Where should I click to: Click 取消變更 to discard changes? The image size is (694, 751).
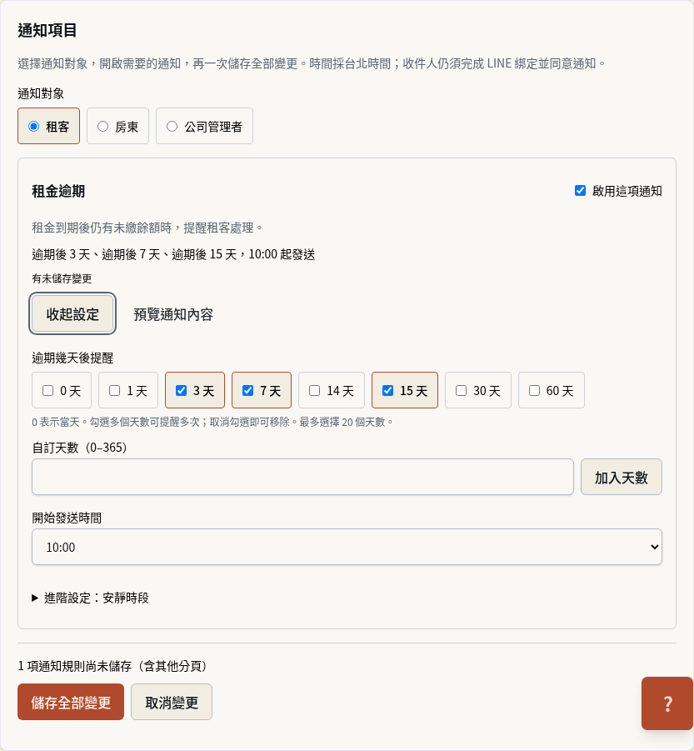click(x=172, y=702)
